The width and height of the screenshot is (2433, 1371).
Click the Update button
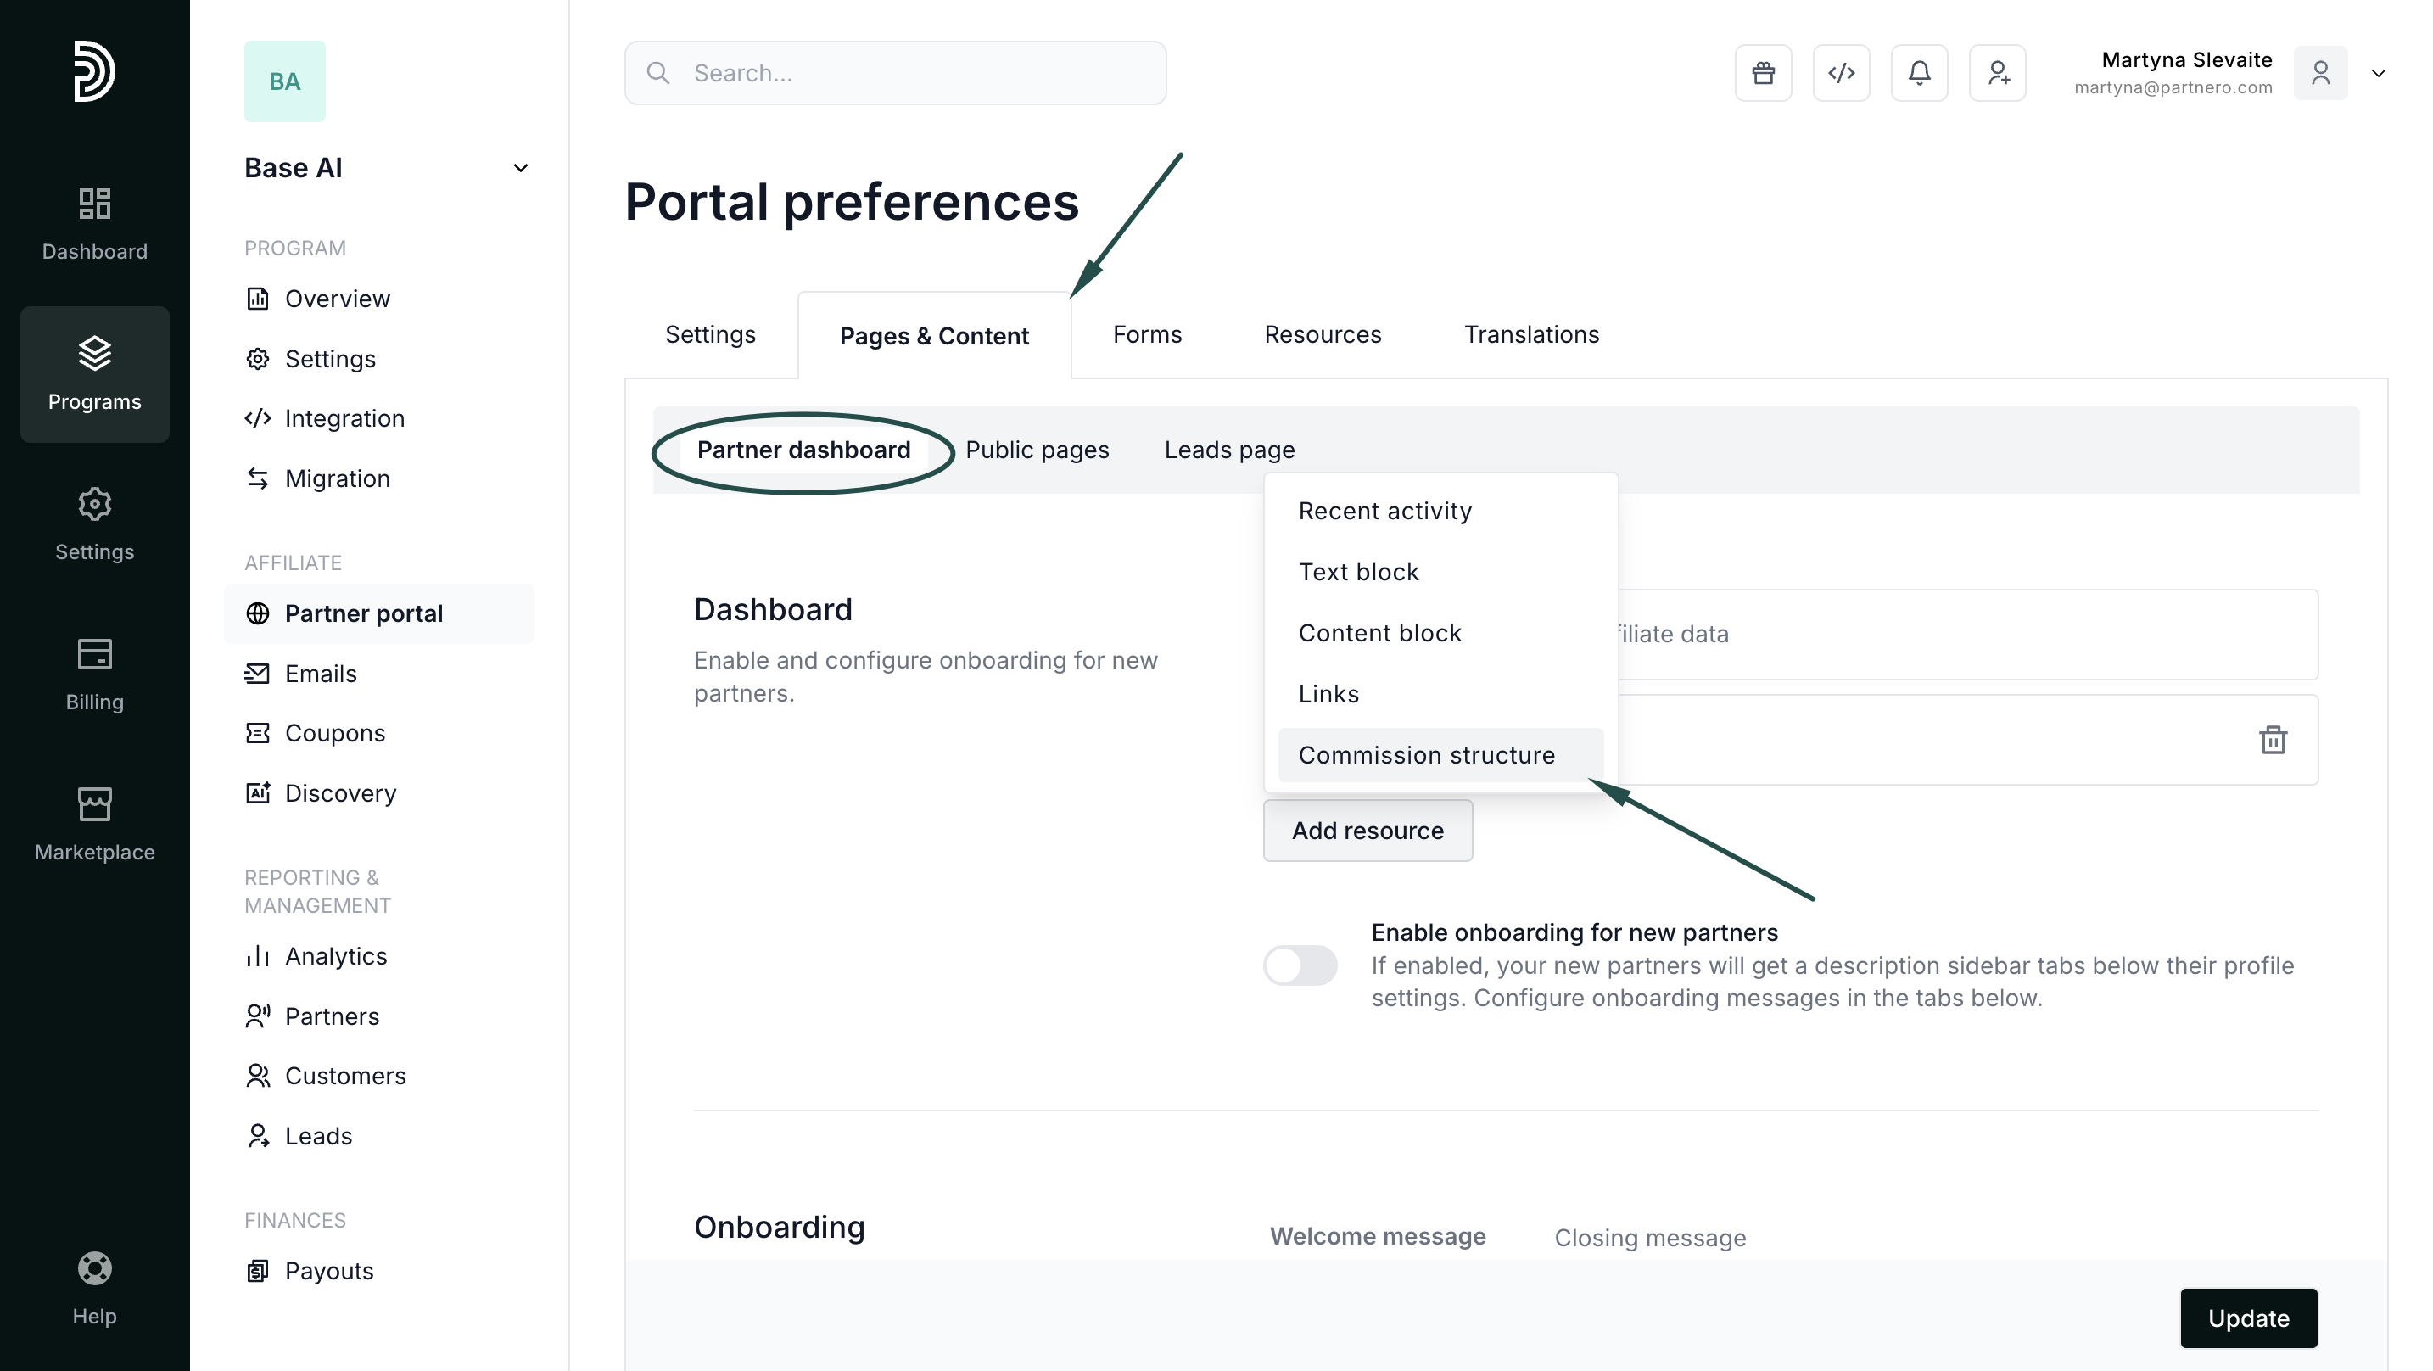tap(2247, 1318)
